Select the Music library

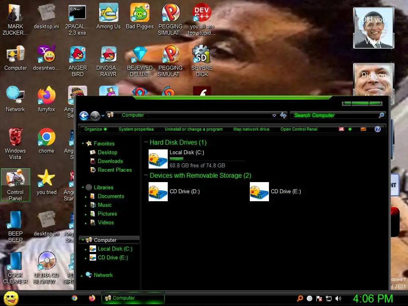coord(105,205)
